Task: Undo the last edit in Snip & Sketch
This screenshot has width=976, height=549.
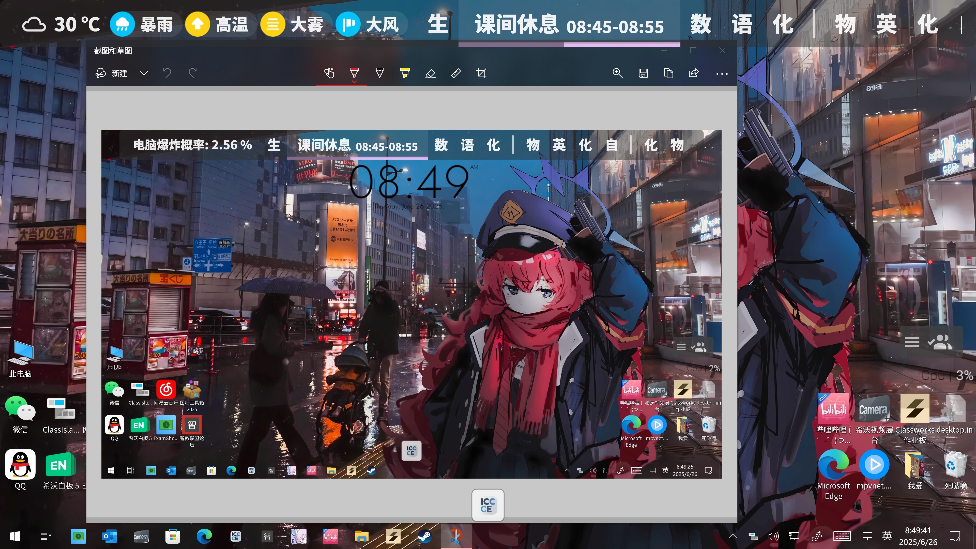Action: coord(167,73)
